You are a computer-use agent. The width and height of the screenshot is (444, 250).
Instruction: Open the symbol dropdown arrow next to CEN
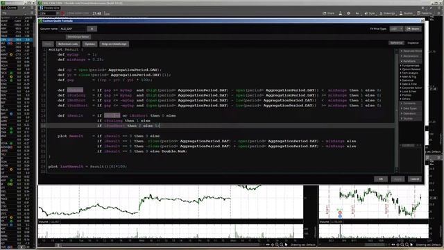(58, 13)
